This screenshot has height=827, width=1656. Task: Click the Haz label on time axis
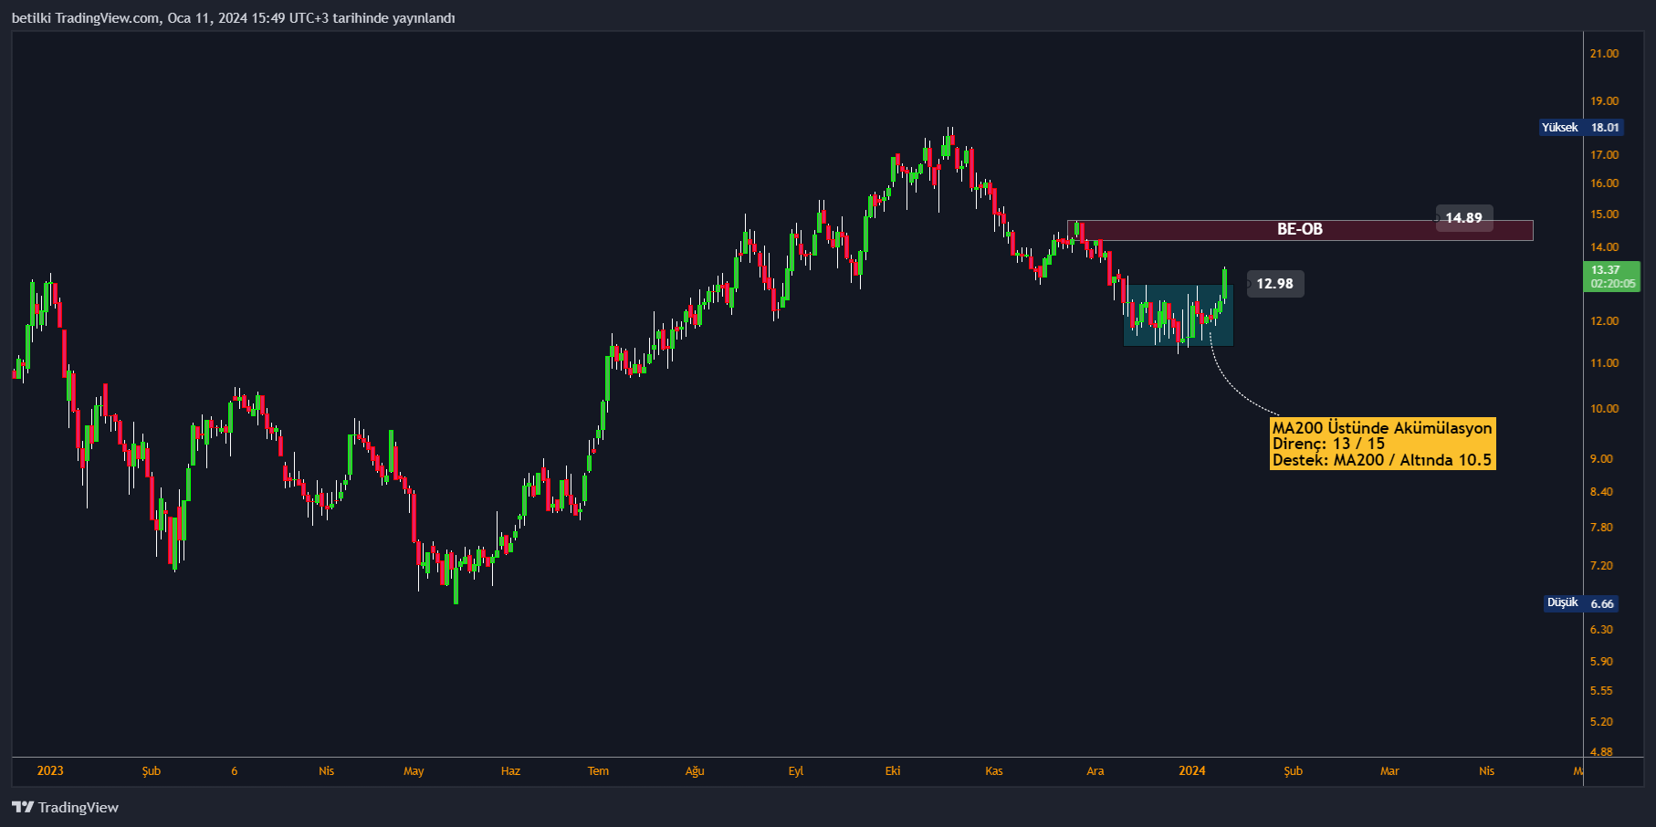click(510, 771)
